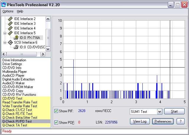Click the PX-716A drive icon
Viewport: 189px width, 135px height.
click(x=16, y=38)
